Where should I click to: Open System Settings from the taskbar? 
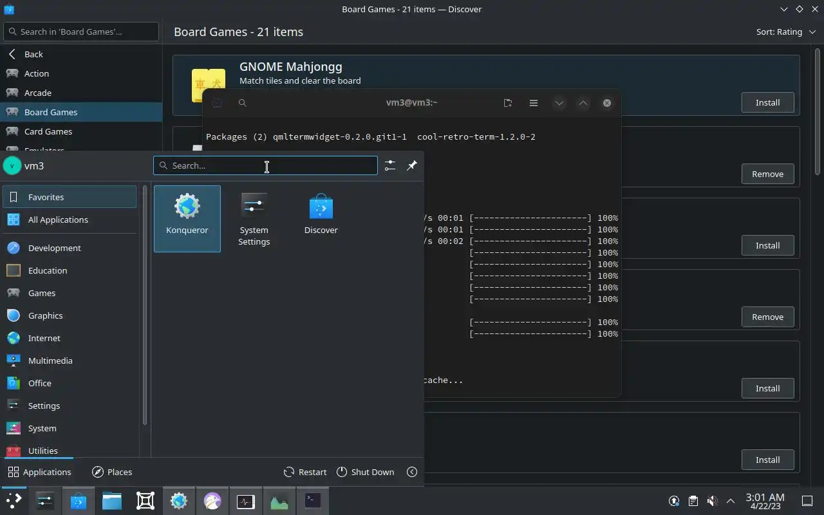click(x=45, y=500)
